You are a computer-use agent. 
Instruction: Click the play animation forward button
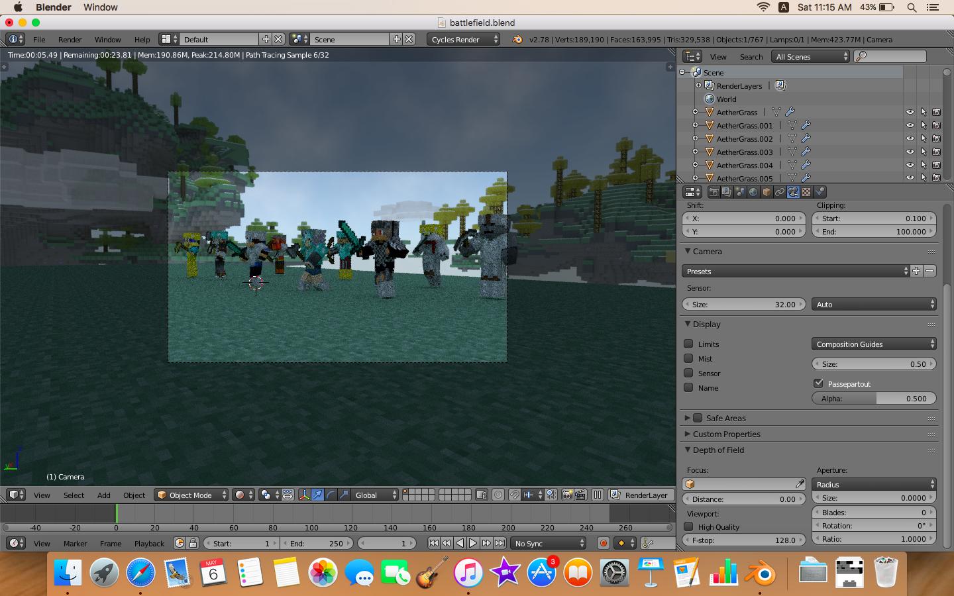coord(473,543)
